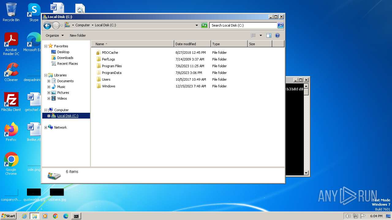This screenshot has width=392, height=220.
Task: Open Recent Places in Favorites
Action: point(67,64)
